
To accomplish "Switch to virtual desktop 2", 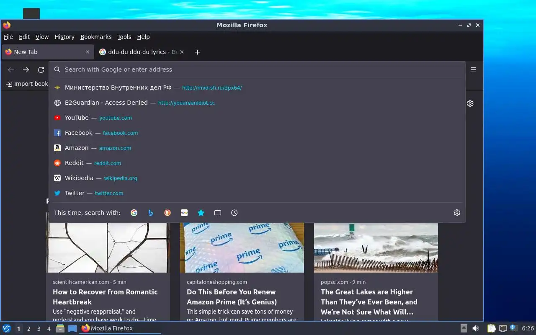I will [28, 329].
